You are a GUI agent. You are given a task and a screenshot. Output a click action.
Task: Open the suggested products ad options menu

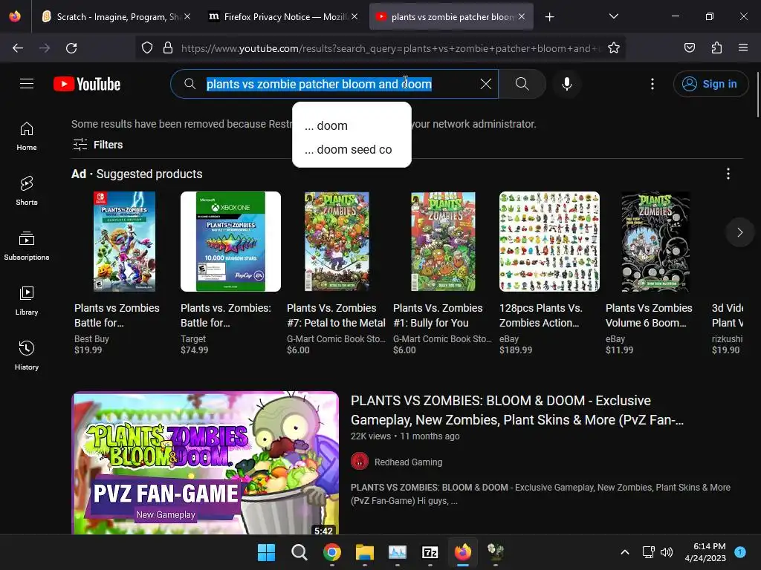[x=728, y=174]
